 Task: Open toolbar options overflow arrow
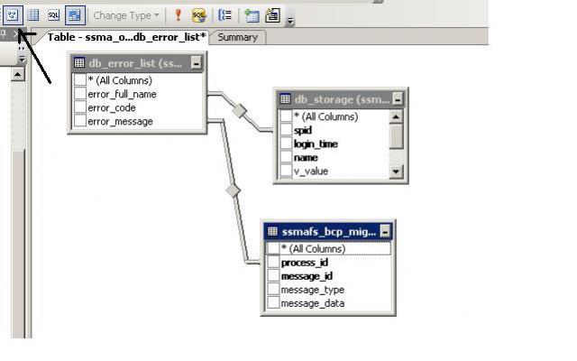point(290,22)
